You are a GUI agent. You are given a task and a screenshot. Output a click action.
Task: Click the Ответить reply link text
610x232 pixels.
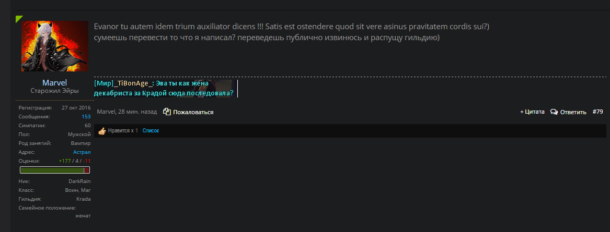point(573,112)
